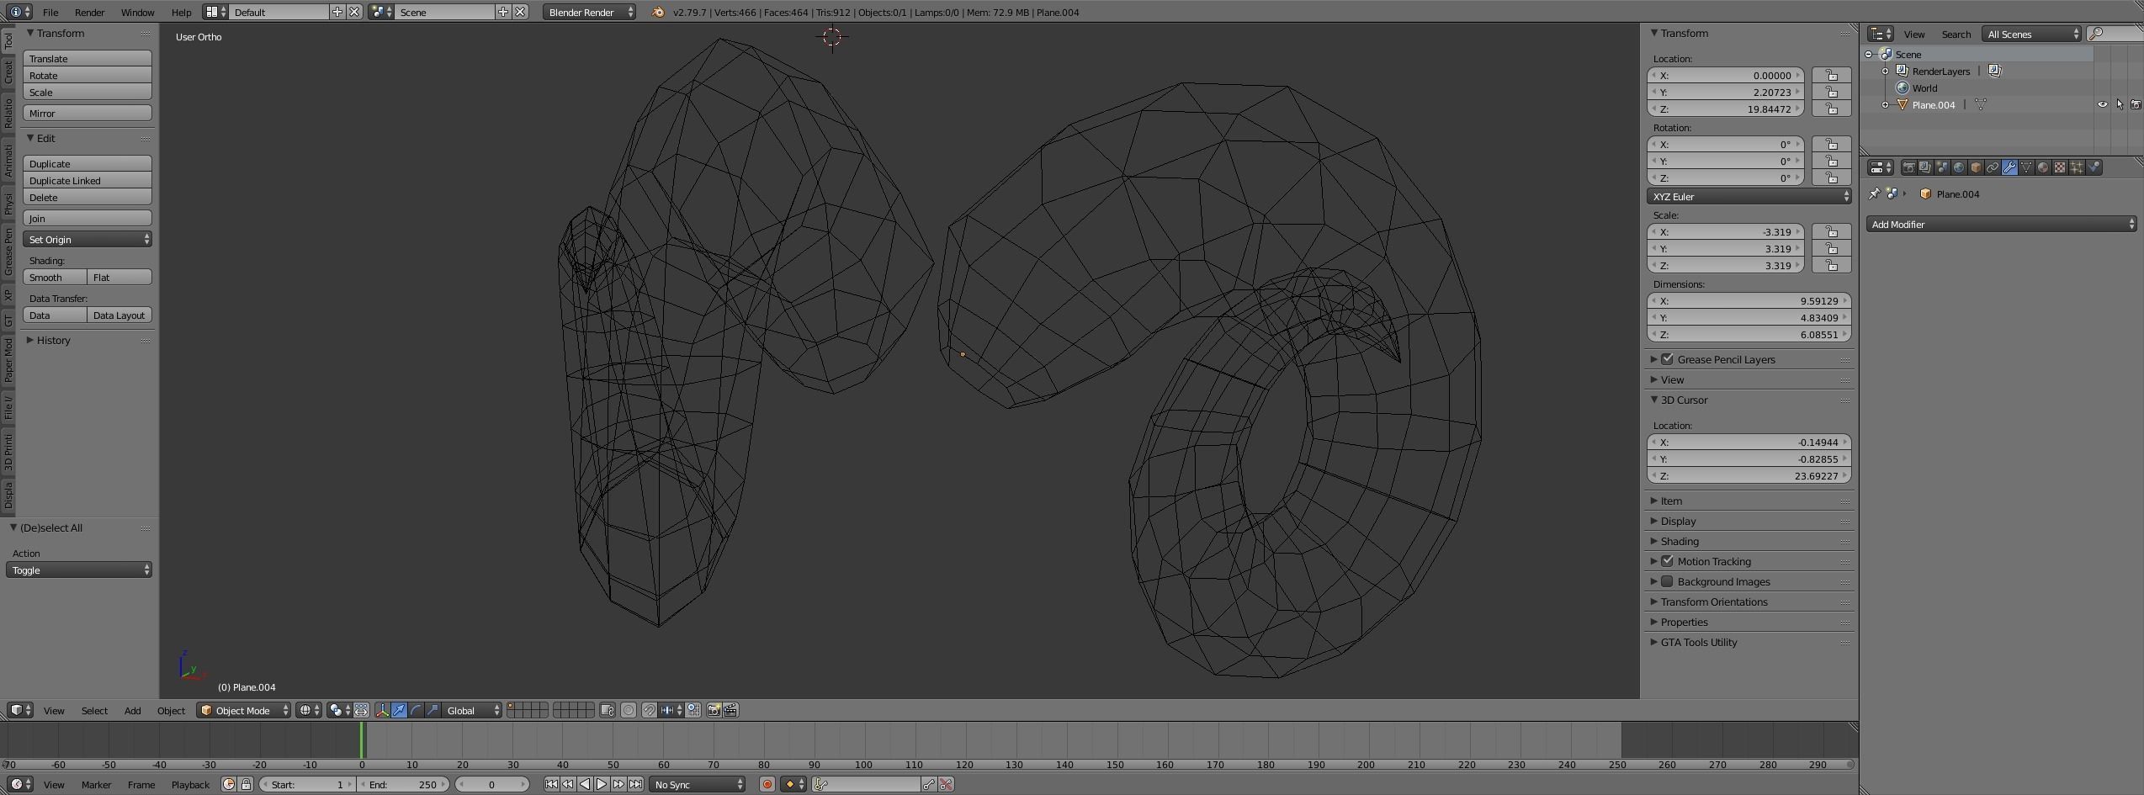This screenshot has height=795, width=2144.
Task: Open the Object properties tab (cube icon)
Action: 1976,167
